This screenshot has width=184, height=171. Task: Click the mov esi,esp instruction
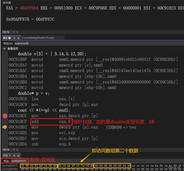pos(42,133)
